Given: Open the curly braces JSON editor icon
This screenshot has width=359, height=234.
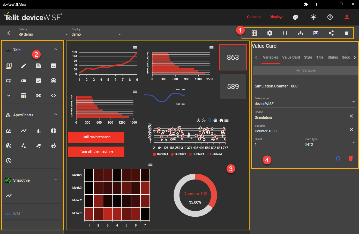Looking at the screenshot, I should [x=285, y=33].
